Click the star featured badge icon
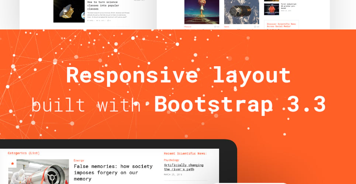The image size is (356, 184). click(x=13, y=163)
